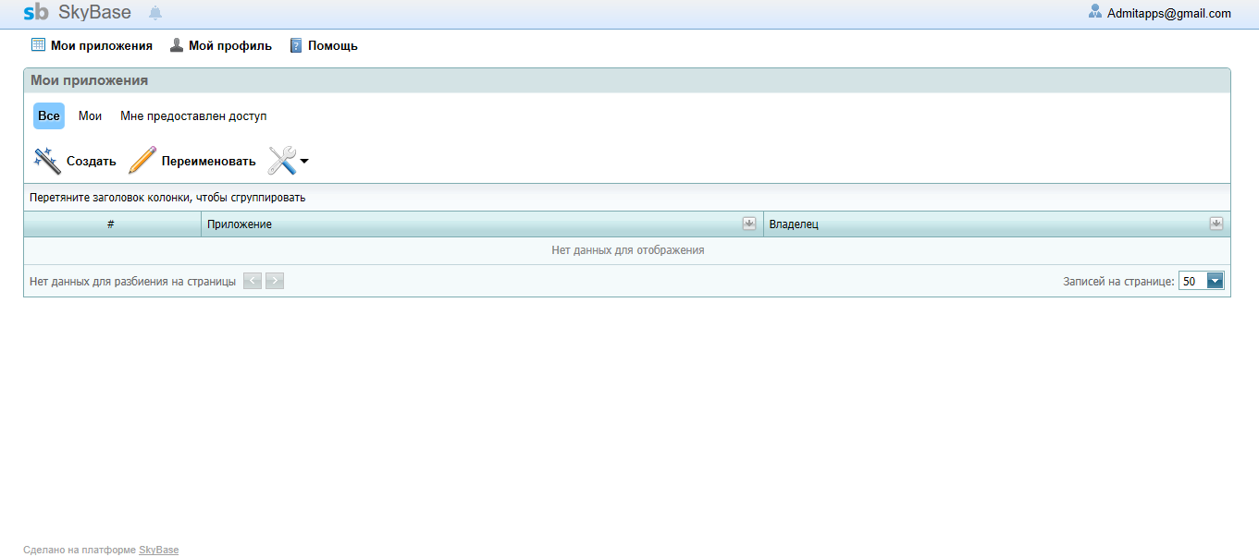Click the user avatar icon beside email
The image size is (1259, 557).
click(1095, 12)
